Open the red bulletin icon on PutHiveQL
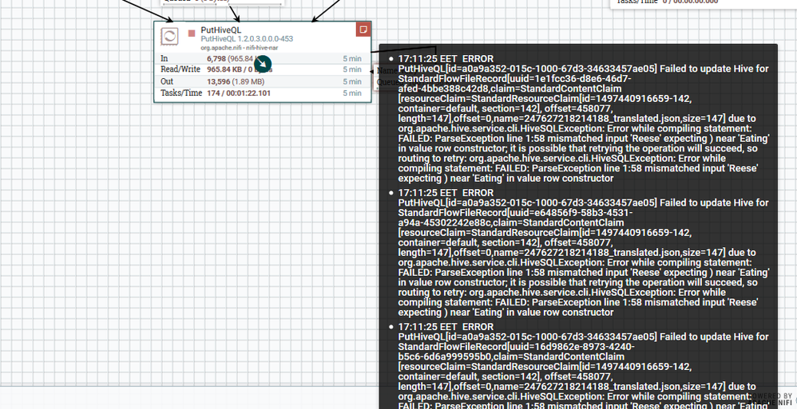 pyautogui.click(x=363, y=29)
